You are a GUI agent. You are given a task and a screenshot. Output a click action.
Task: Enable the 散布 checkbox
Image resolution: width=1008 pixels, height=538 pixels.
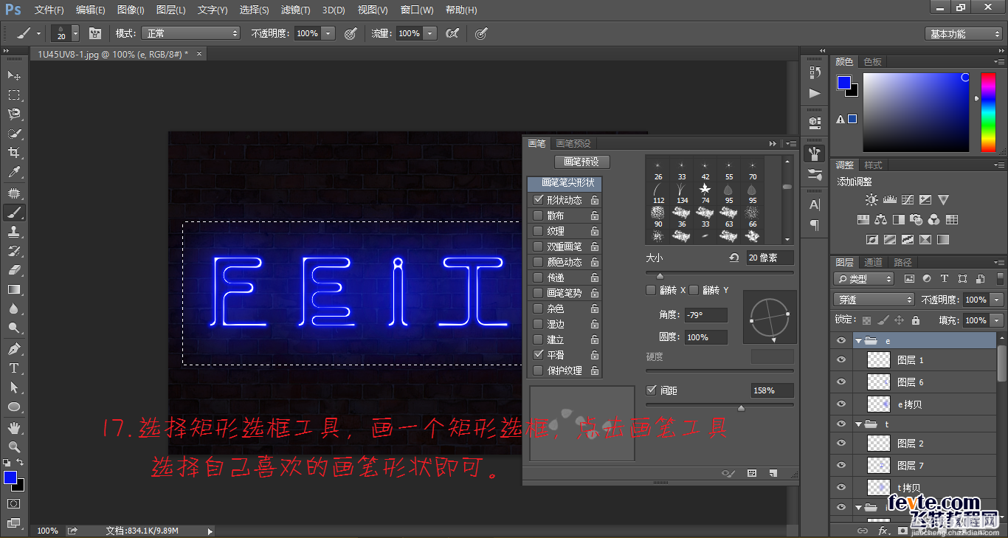[538, 215]
